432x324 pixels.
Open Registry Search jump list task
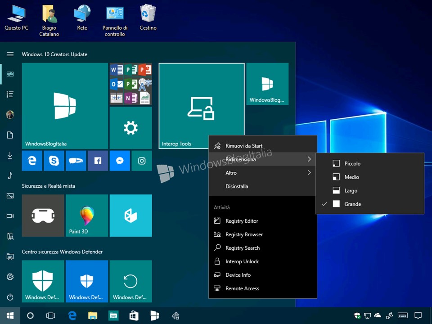tap(262, 247)
